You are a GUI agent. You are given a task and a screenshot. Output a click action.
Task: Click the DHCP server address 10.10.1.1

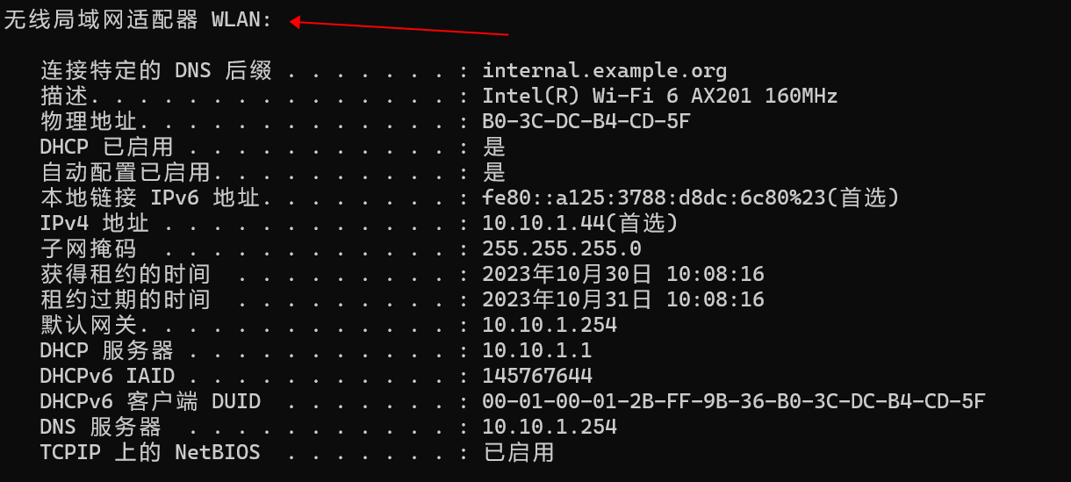[x=536, y=351]
